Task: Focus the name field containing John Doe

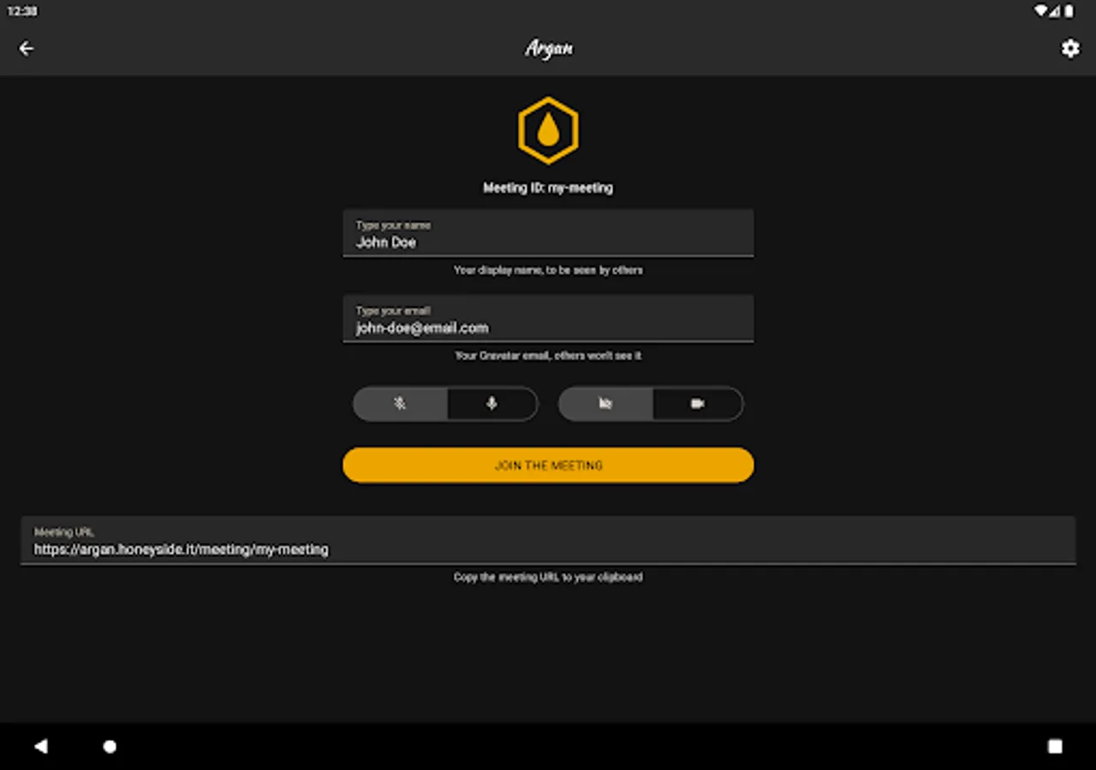Action: (x=548, y=233)
